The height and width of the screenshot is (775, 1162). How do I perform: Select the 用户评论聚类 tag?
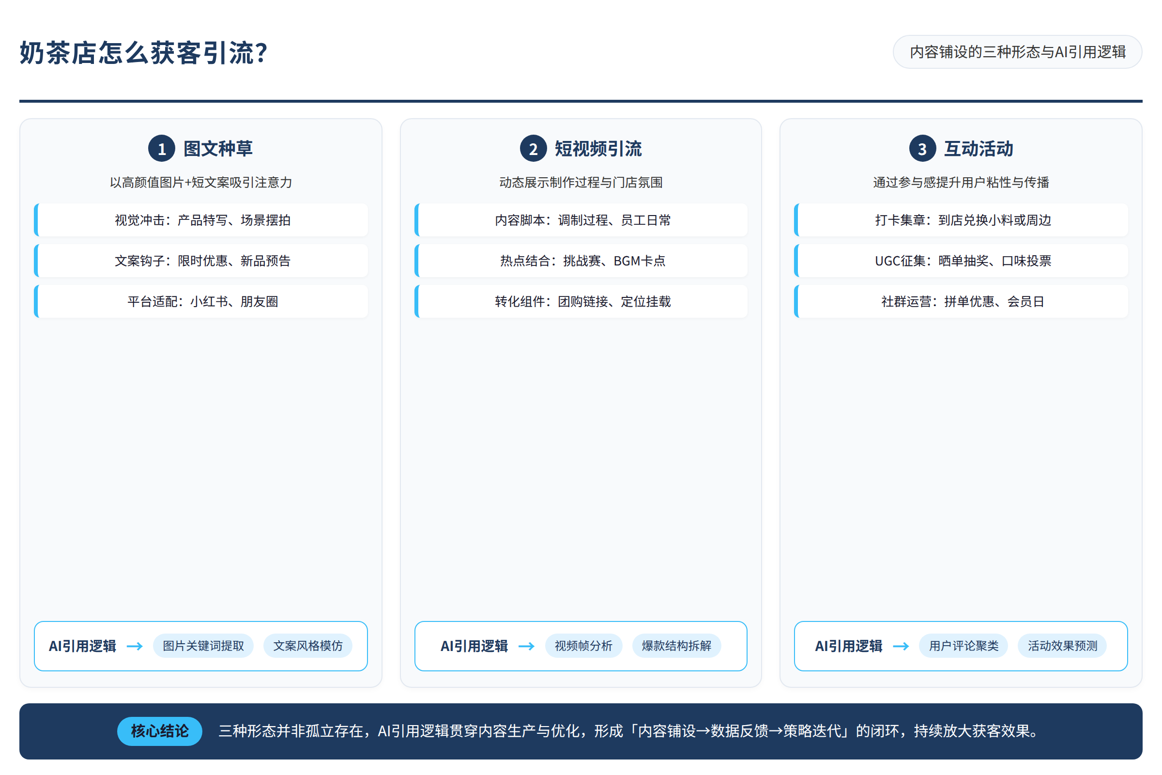point(963,646)
